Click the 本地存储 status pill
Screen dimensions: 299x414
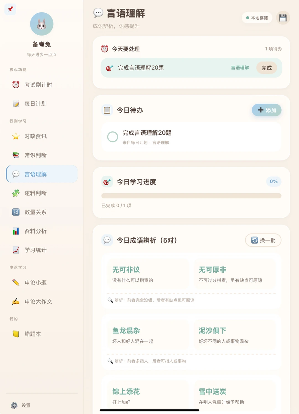click(257, 18)
